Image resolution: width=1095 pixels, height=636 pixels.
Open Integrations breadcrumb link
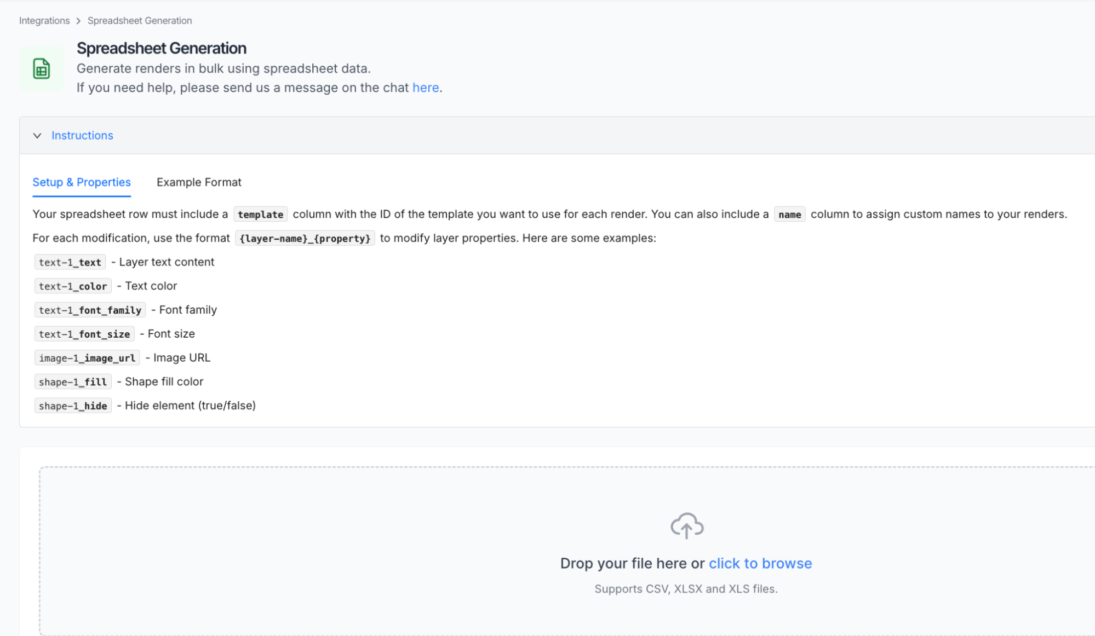(x=44, y=21)
